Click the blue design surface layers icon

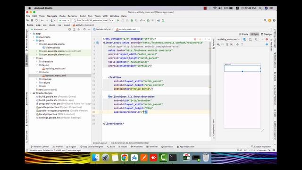(244, 39)
